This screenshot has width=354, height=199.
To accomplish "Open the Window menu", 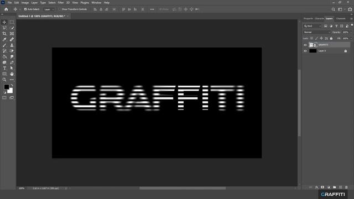I will pyautogui.click(x=96, y=3).
